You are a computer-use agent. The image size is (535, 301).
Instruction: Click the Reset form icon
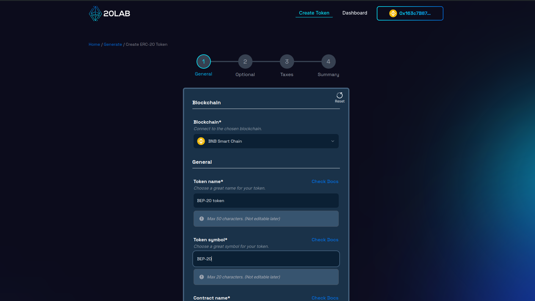[339, 95]
